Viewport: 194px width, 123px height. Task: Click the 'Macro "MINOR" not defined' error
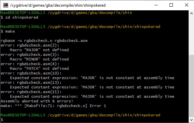[x=39, y=59]
